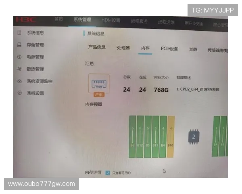242x194 pixels.
Task: Open 系统资源监控 in the sidebar
Action: coord(40,81)
